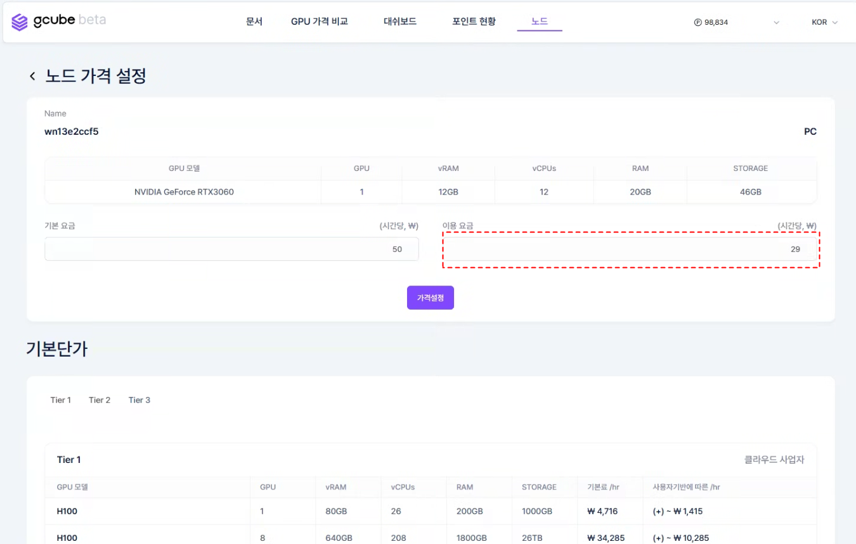This screenshot has height=544, width=856.
Task: Select the 노드 navigation item
Action: point(540,22)
